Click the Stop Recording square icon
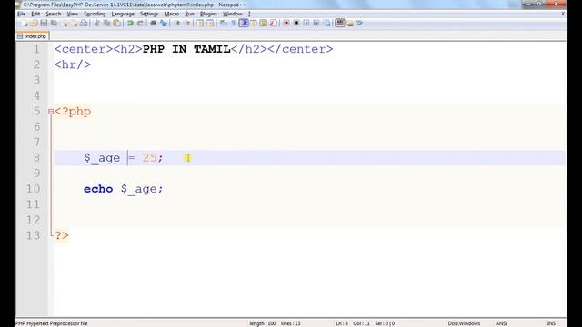Viewport: 582px width, 327px height. [296, 24]
